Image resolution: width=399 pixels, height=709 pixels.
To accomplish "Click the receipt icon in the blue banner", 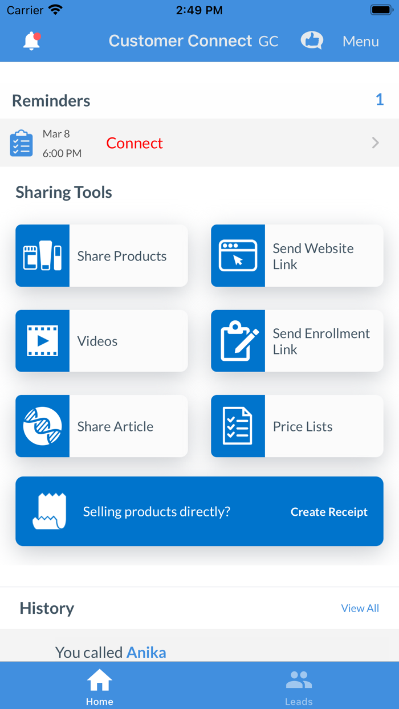I will click(x=49, y=511).
